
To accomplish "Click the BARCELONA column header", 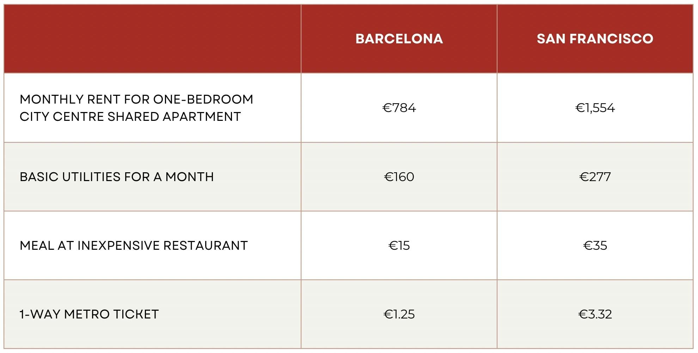I will 399,39.
